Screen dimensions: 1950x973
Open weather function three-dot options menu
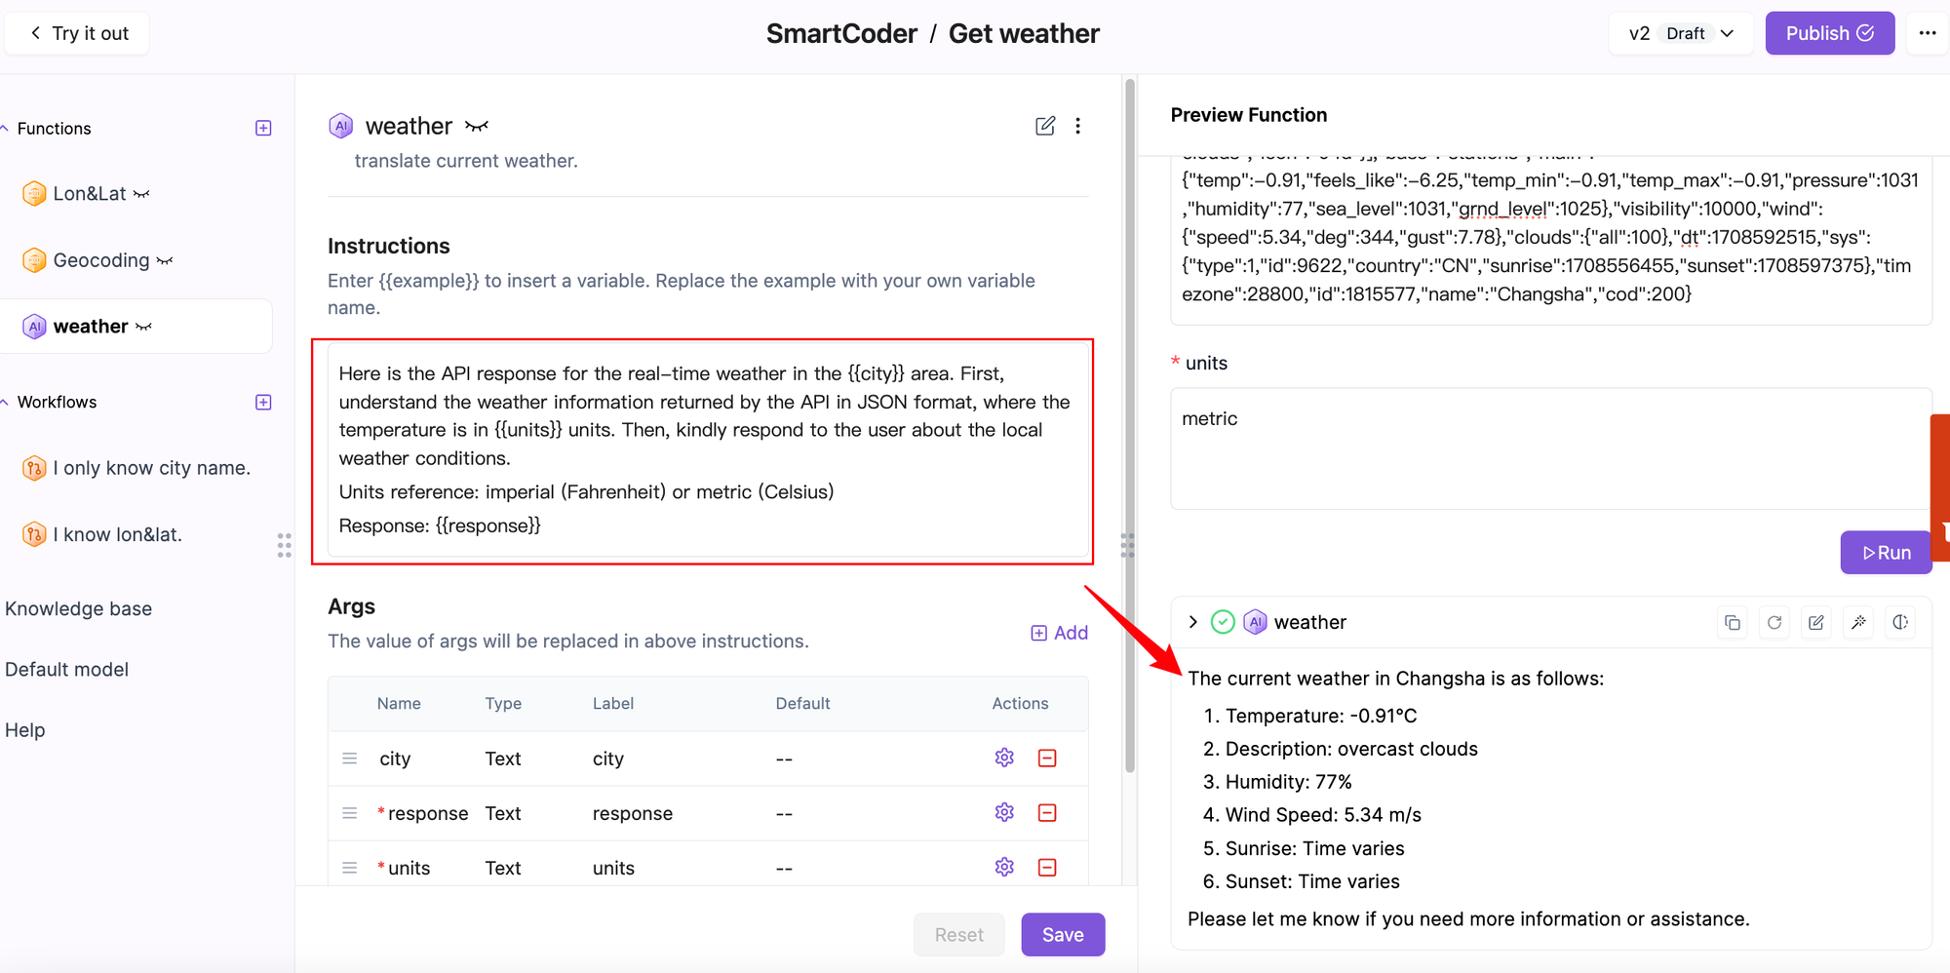(x=1078, y=126)
